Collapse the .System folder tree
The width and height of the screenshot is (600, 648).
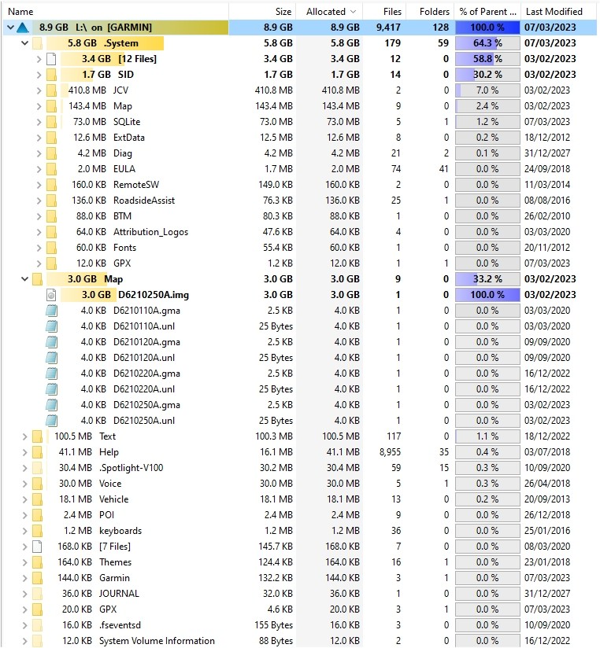pos(25,43)
